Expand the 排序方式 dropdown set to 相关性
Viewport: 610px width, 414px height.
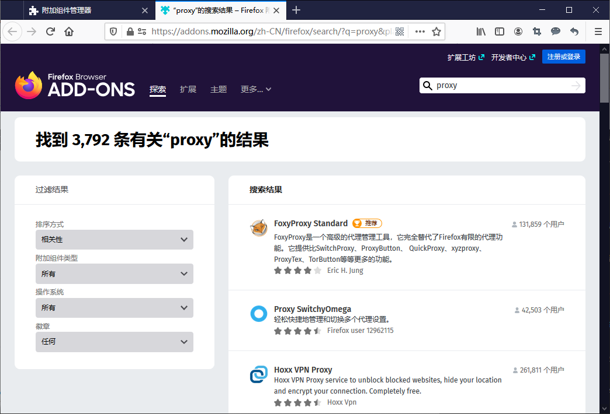point(115,240)
